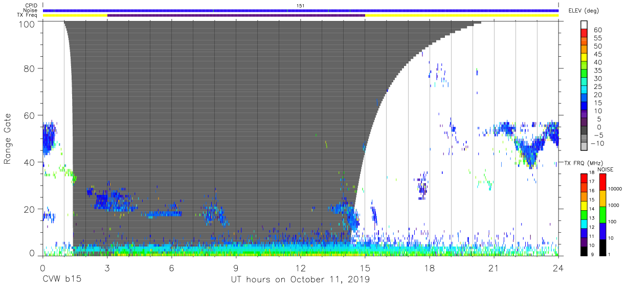Click the yellow TX Freq strip after hour 15
Screen dimensions: 628x290
coord(462,15)
